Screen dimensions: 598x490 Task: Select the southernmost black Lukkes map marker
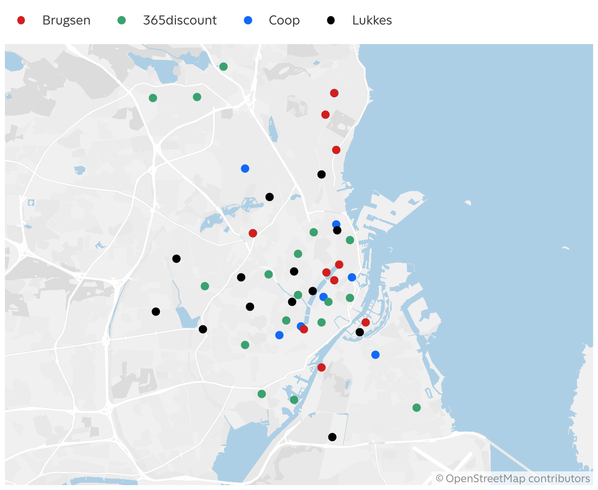[x=332, y=437]
